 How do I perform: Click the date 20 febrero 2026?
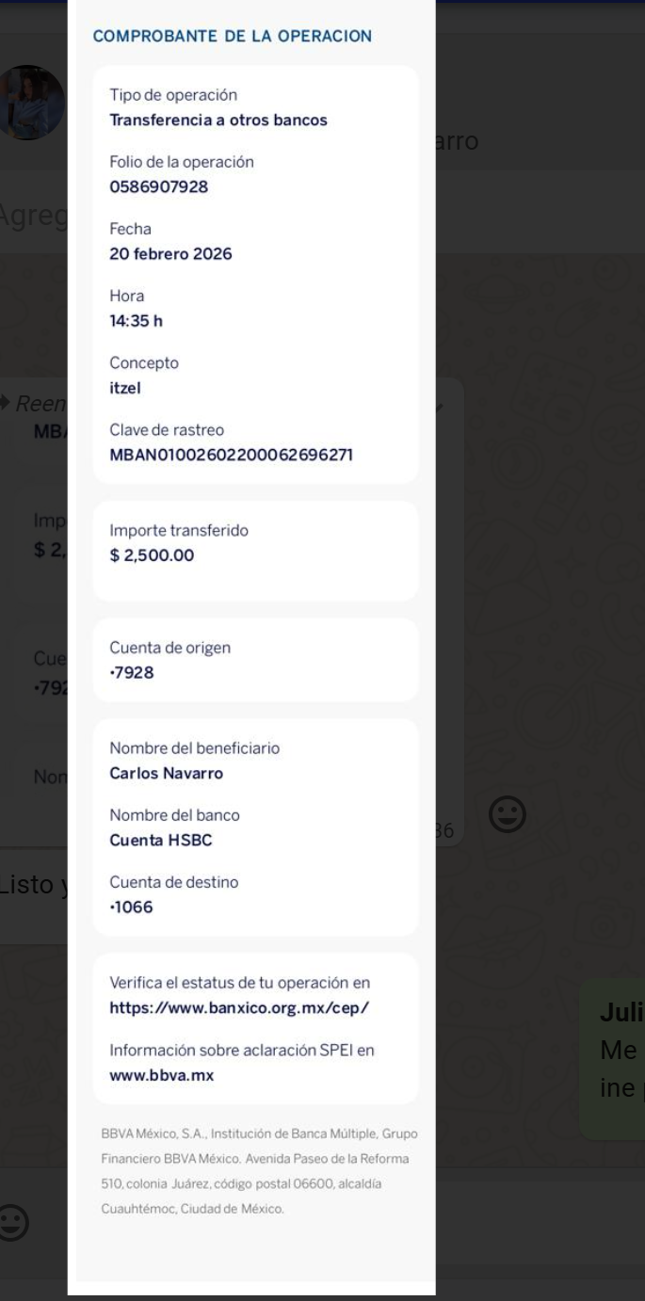click(x=170, y=254)
